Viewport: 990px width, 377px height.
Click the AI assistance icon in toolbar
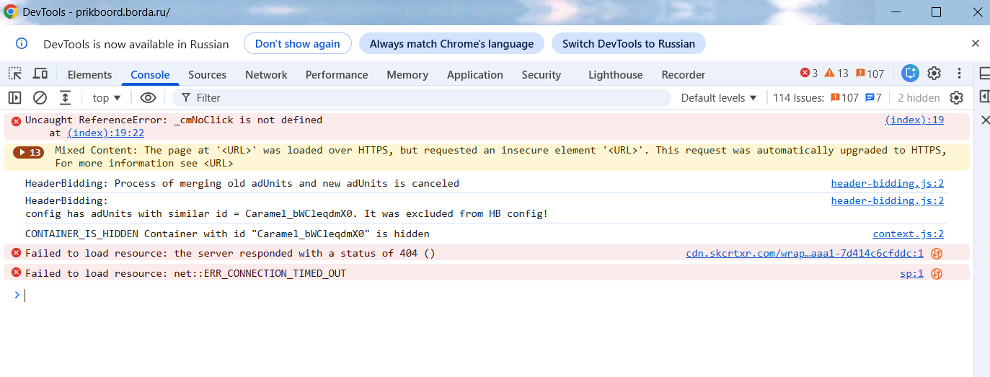tap(910, 73)
